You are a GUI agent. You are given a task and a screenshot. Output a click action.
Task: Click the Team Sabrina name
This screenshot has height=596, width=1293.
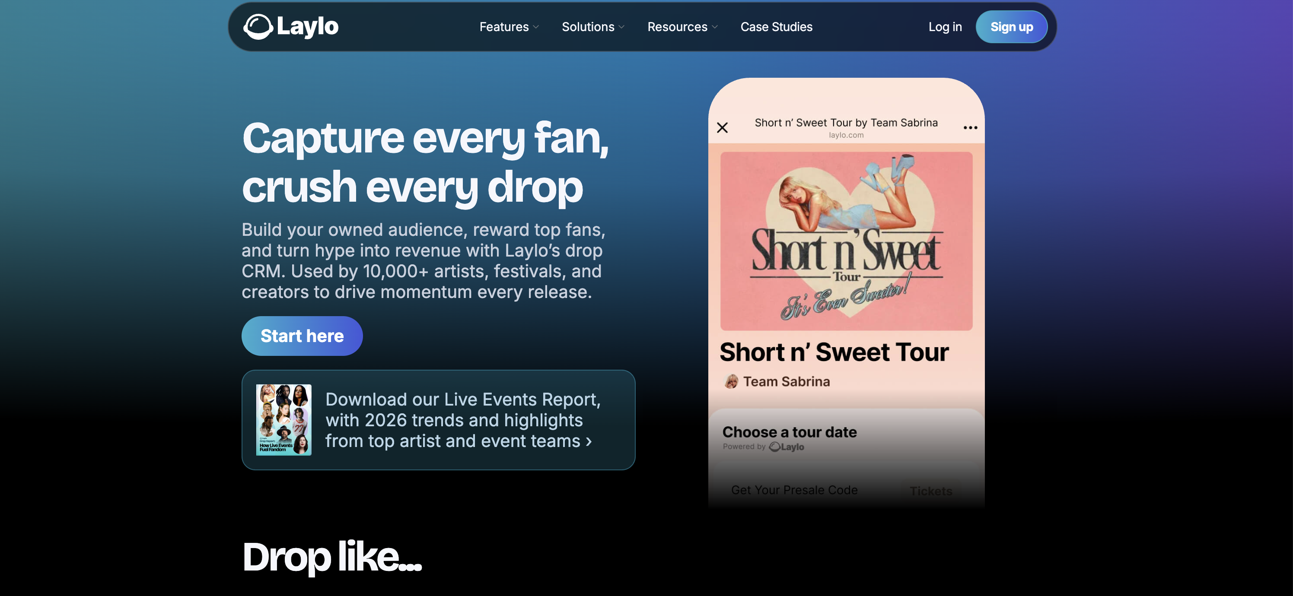pos(787,381)
